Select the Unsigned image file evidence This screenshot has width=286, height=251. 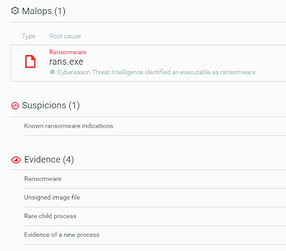pyautogui.click(x=155, y=197)
